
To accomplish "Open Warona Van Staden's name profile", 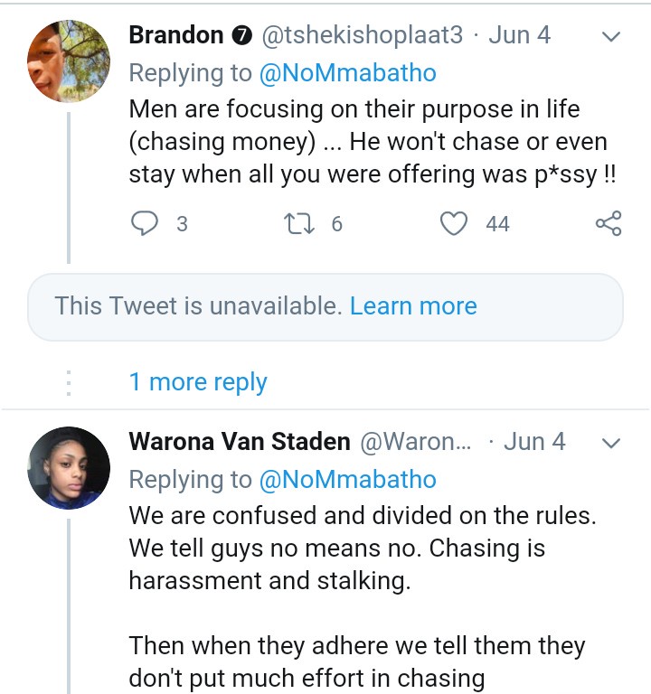I will click(240, 442).
